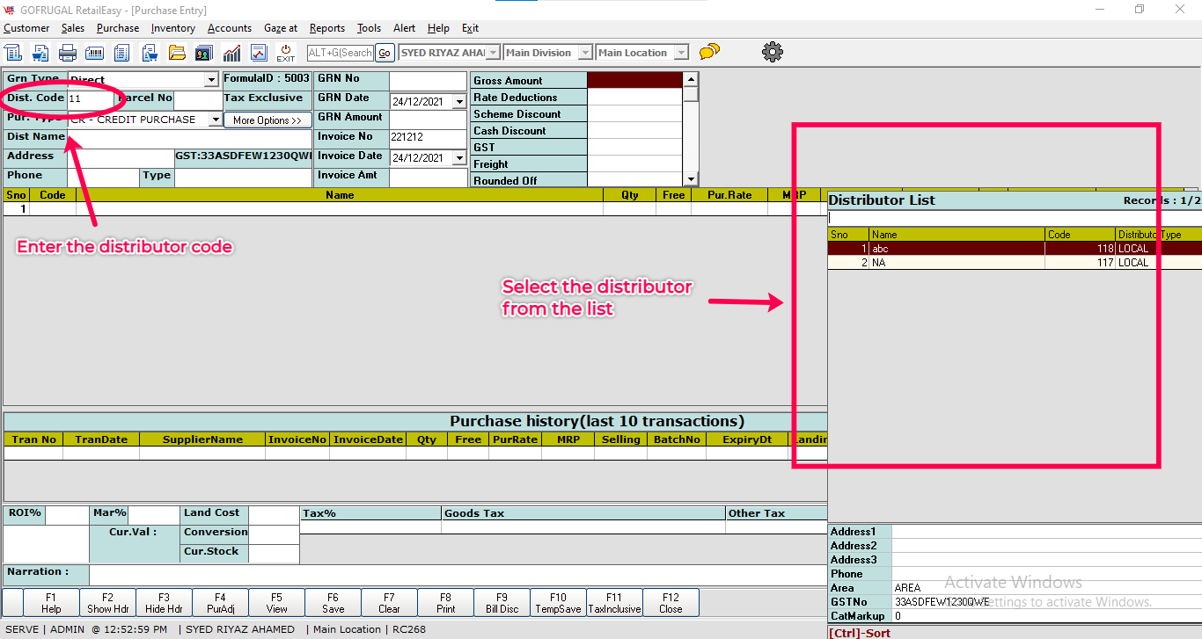Open the Reports menu
The width and height of the screenshot is (1202, 639).
(327, 28)
